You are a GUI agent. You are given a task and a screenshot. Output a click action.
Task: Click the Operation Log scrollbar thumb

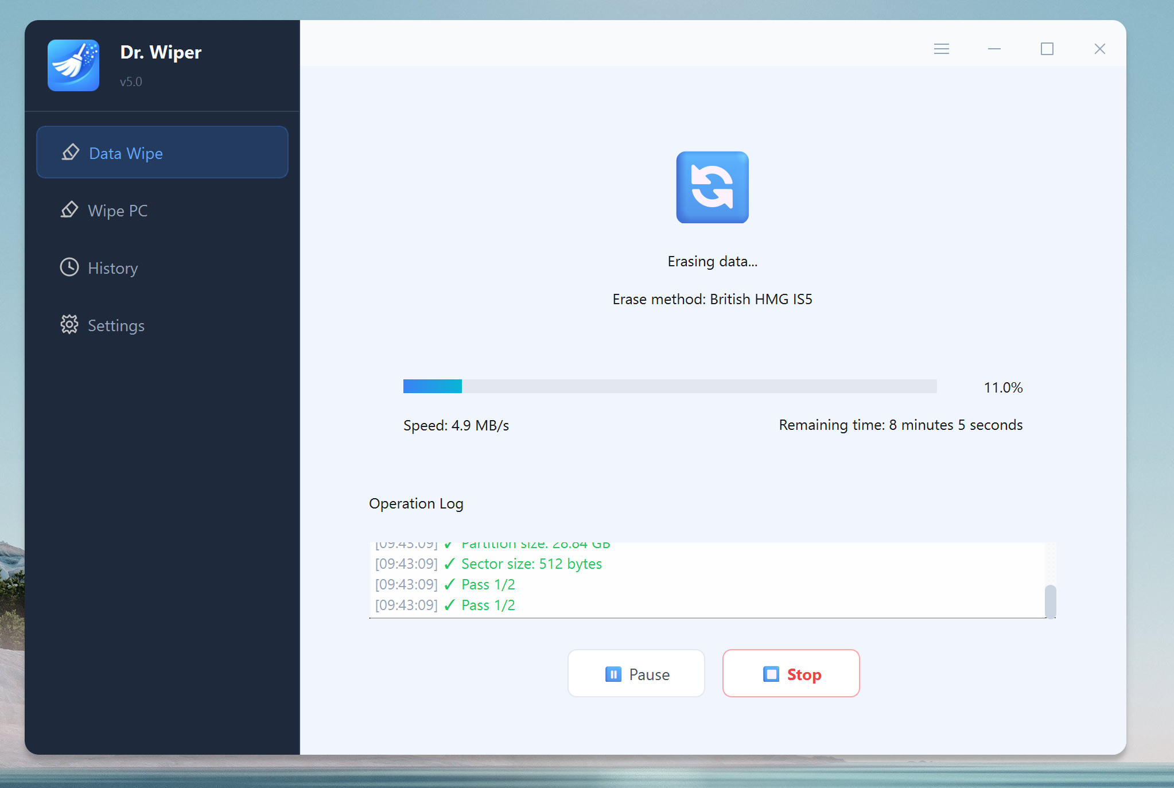click(x=1050, y=601)
